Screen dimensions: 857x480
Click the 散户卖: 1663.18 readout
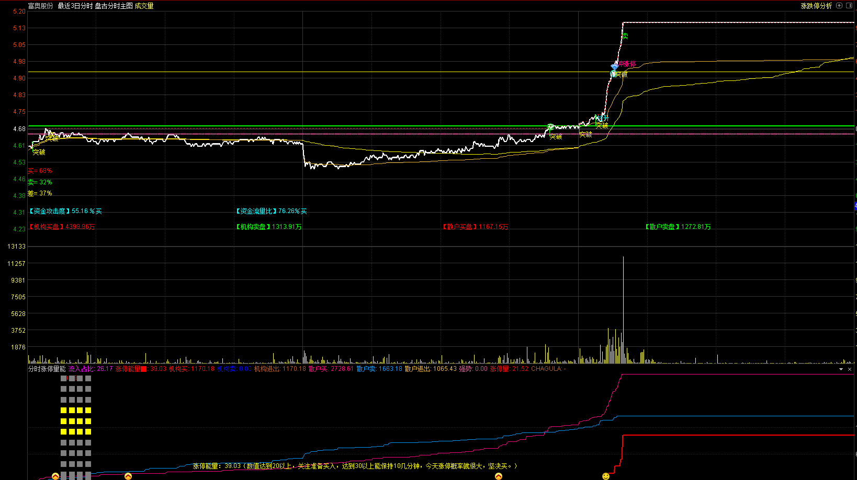[x=379, y=369]
